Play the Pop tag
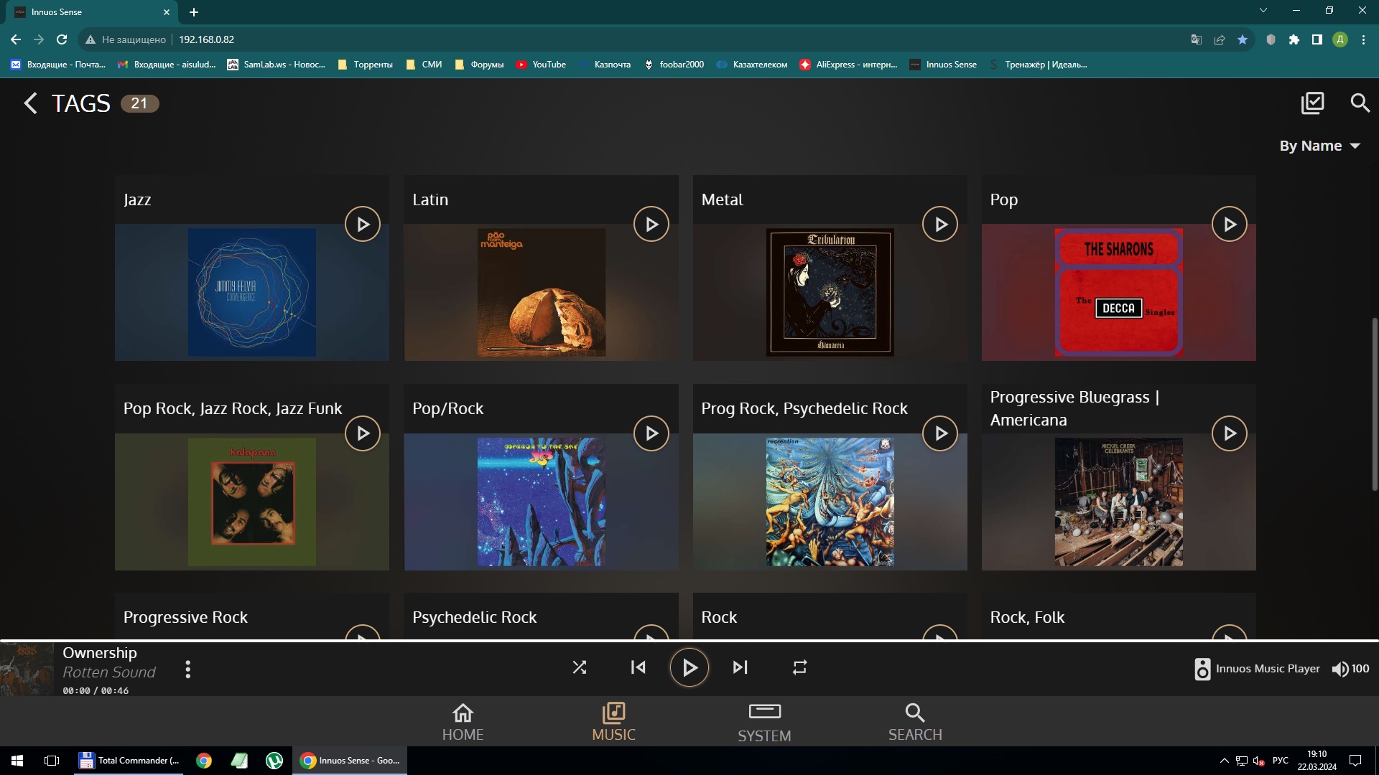 pyautogui.click(x=1230, y=225)
